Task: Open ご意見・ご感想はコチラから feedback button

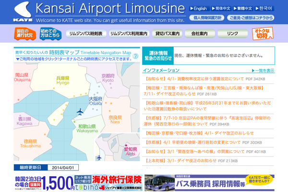Action: (251, 18)
